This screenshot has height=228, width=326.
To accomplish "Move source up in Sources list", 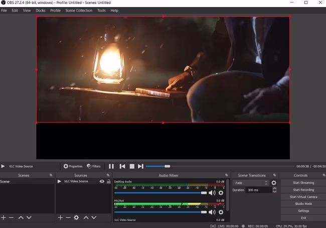I will tap(86, 217).
